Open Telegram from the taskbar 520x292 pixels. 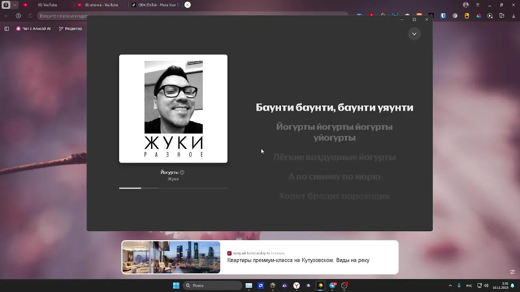point(333,286)
